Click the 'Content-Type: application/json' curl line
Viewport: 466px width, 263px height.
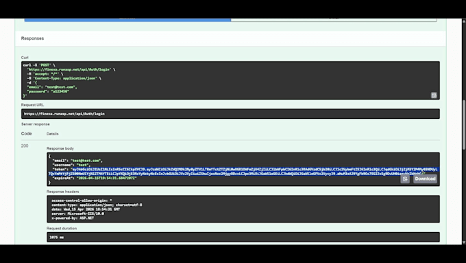point(64,78)
